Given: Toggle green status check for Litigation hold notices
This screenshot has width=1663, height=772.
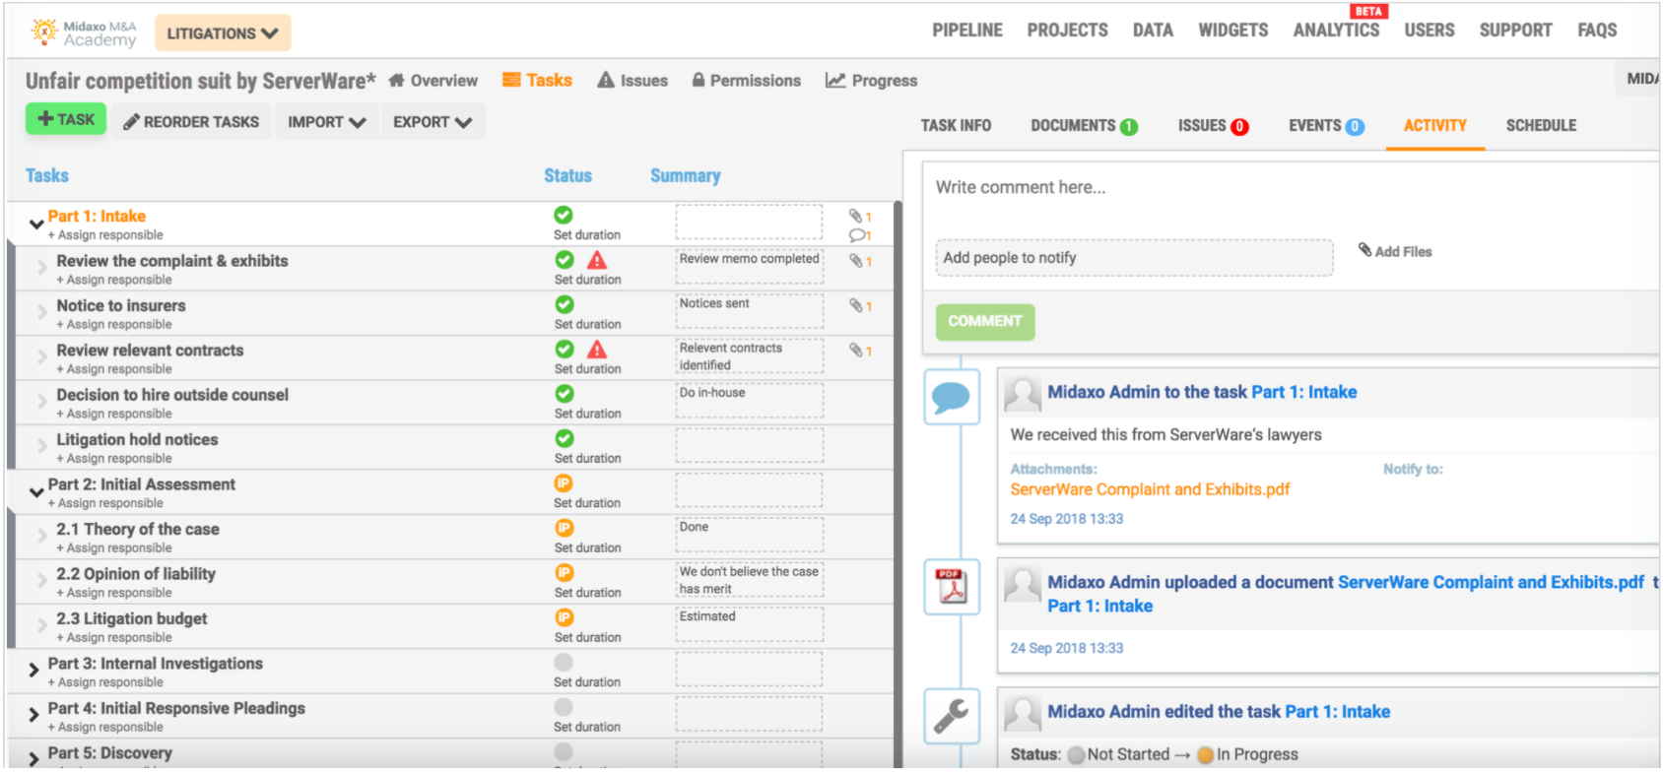Looking at the screenshot, I should 564,438.
